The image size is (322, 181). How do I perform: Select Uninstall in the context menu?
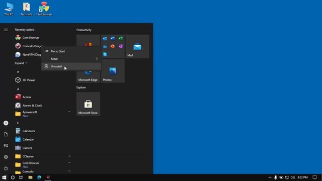tap(71, 66)
